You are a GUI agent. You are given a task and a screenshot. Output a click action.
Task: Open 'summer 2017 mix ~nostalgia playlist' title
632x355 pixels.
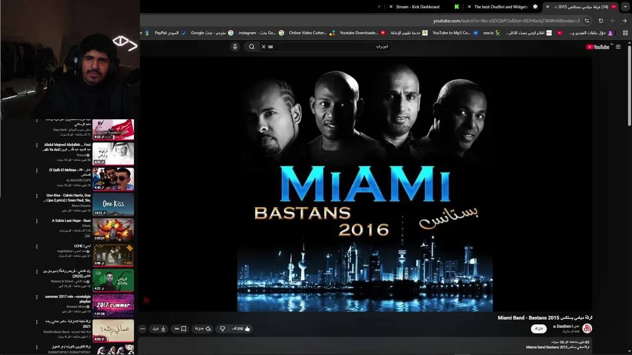point(68,299)
